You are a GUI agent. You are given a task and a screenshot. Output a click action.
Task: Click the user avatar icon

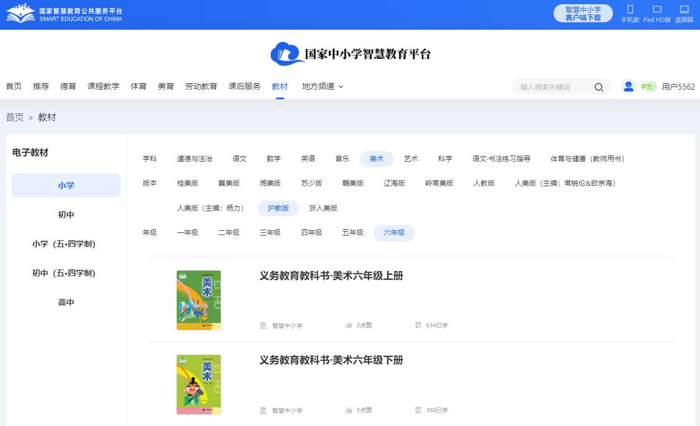click(x=628, y=86)
